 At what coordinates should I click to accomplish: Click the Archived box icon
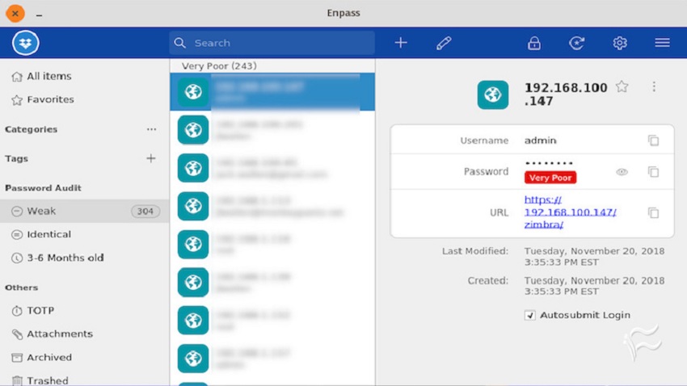pos(17,358)
